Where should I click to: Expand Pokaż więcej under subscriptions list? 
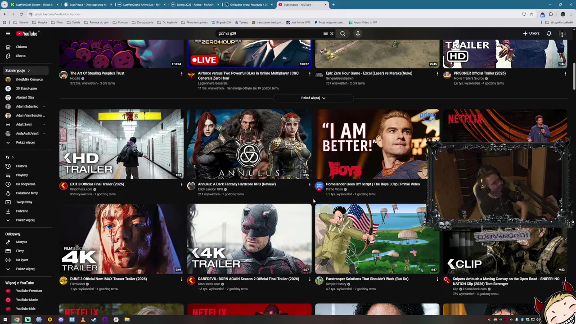coord(25,143)
